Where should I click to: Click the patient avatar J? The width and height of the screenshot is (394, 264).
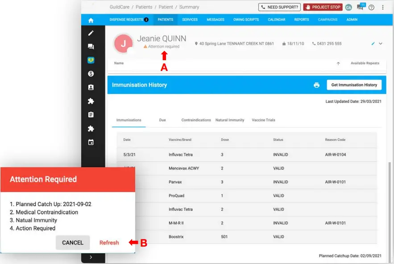[x=124, y=44]
